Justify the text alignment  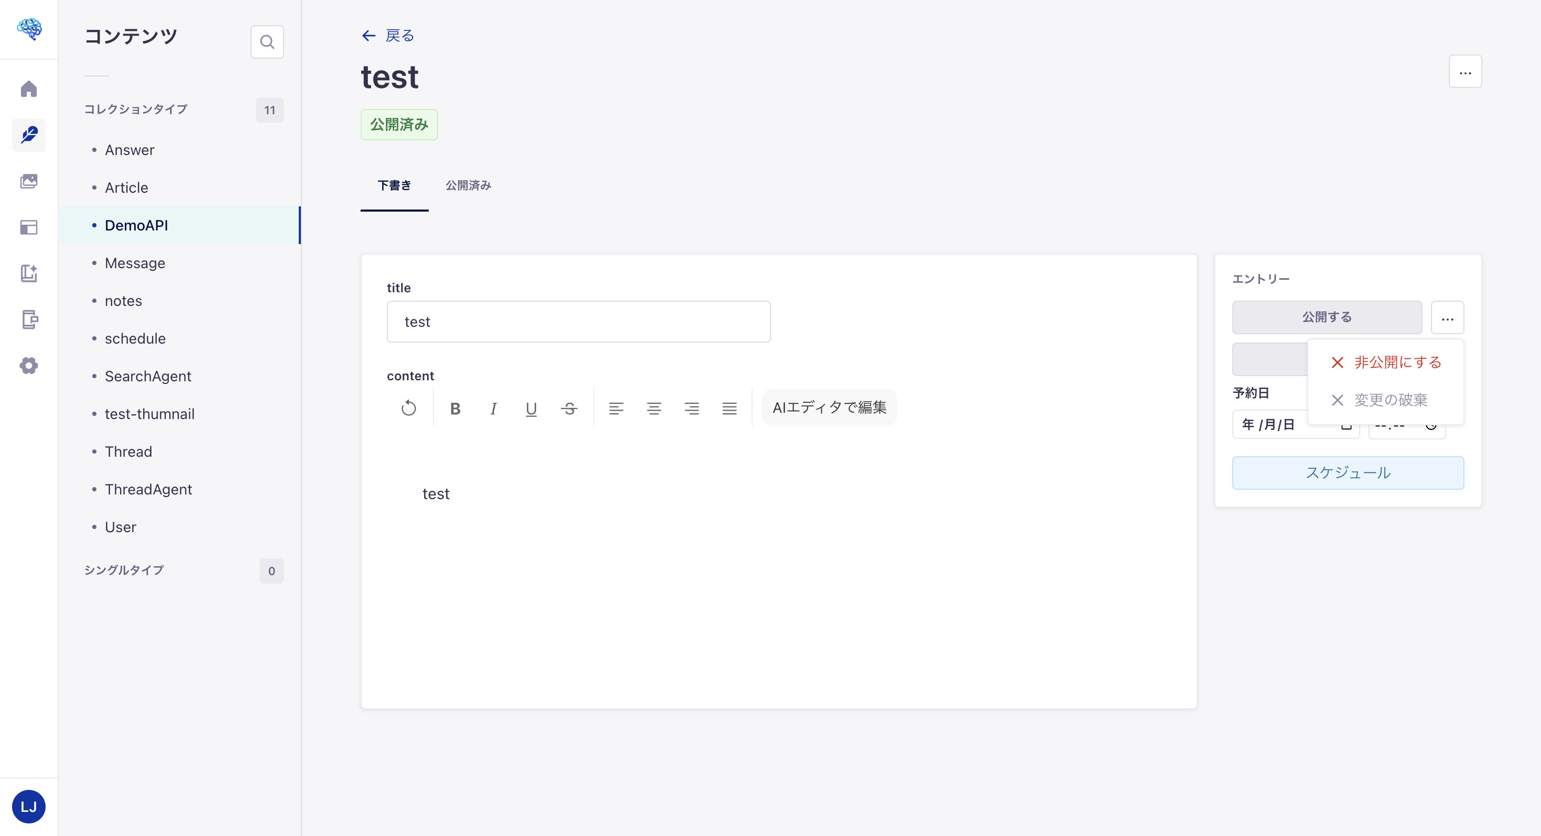pyautogui.click(x=729, y=408)
